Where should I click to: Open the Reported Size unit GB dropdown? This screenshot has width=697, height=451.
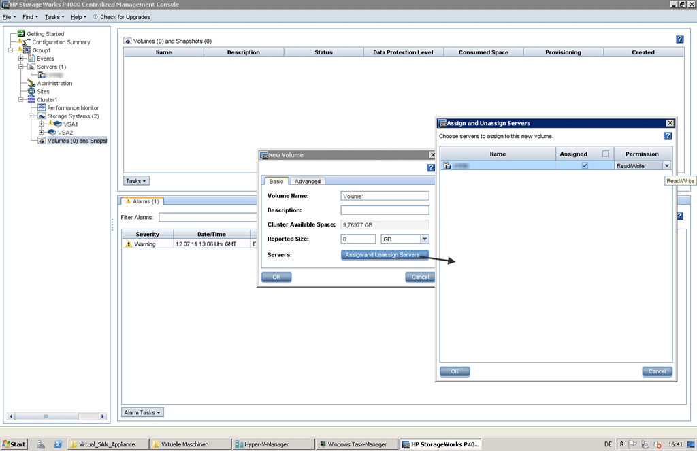coord(425,239)
